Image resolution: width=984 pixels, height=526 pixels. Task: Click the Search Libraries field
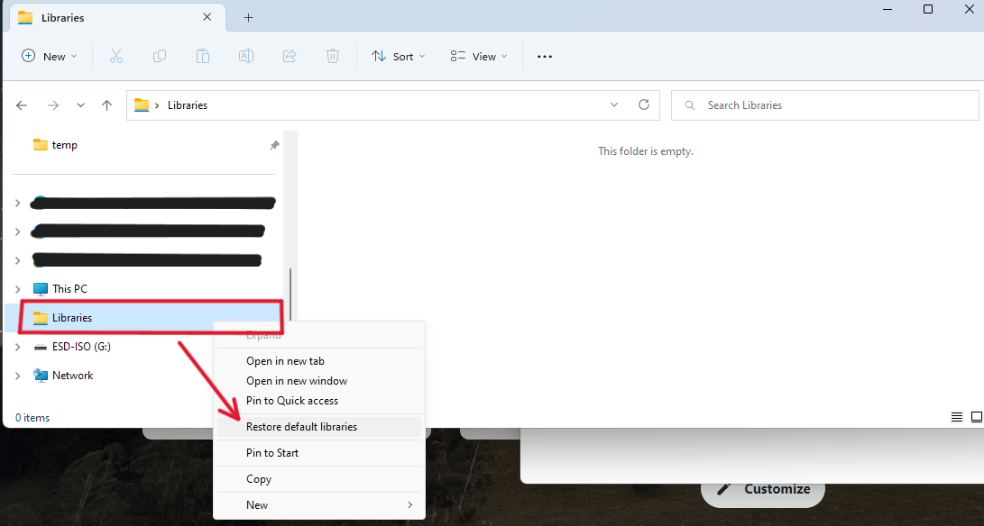click(x=824, y=105)
